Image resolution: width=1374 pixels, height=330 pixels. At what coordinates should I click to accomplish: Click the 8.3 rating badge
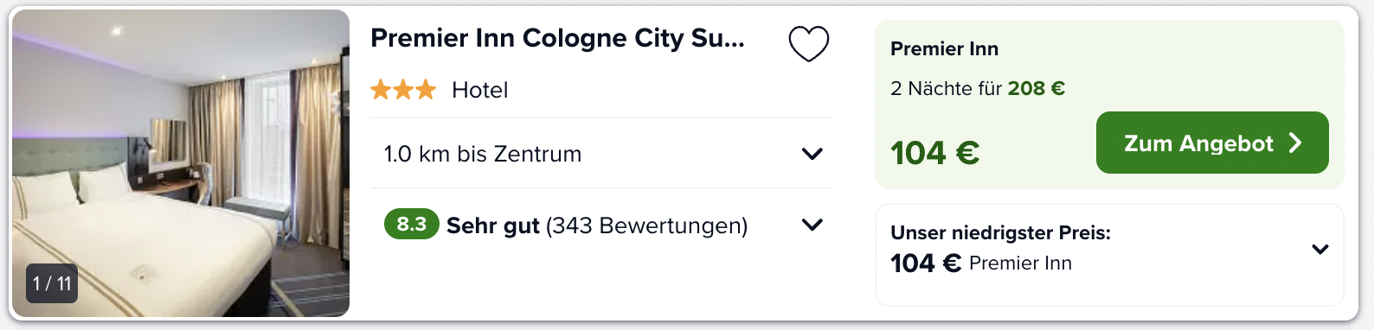coord(411,225)
